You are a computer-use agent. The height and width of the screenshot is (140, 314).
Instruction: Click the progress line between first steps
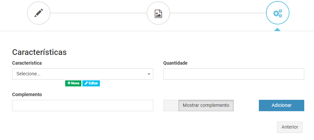98,13
